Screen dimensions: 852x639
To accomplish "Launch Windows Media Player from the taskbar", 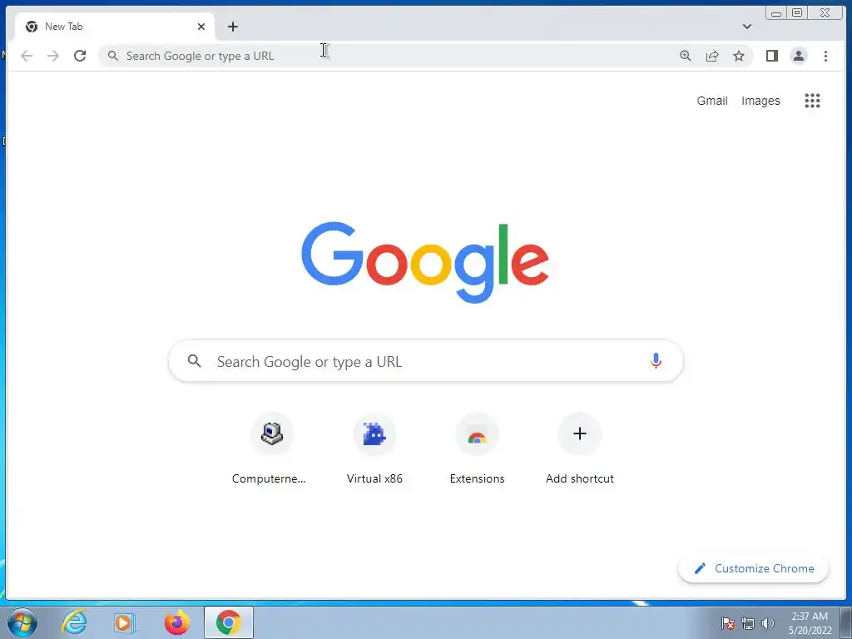I will [124, 622].
